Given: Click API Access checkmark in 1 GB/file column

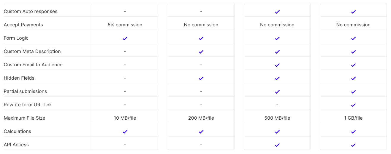Looking at the screenshot, I should point(353,145).
